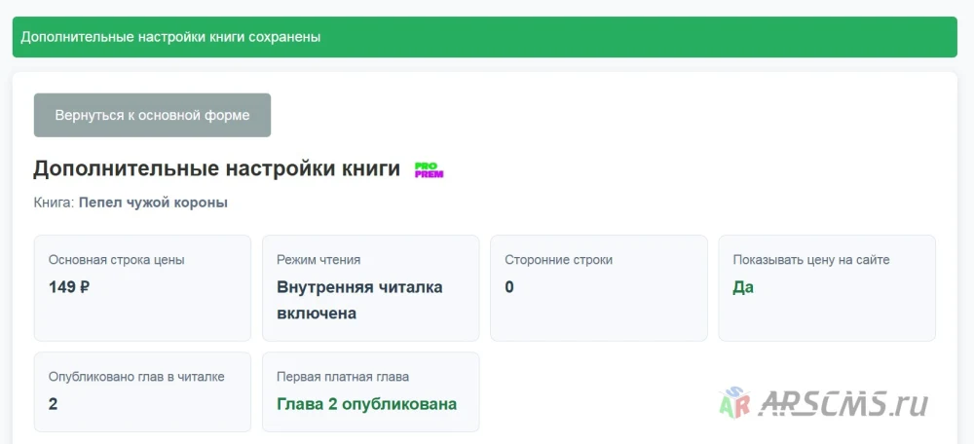The image size is (974, 444).
Task: Click Глава 2 опубликована status text
Action: (367, 404)
